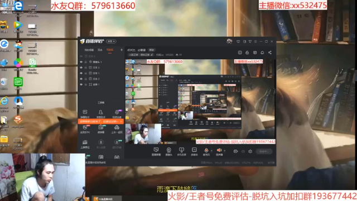357x201 pixels.
Task: Hide the 全屏 1 source with eye icon
Action: coord(81,84)
